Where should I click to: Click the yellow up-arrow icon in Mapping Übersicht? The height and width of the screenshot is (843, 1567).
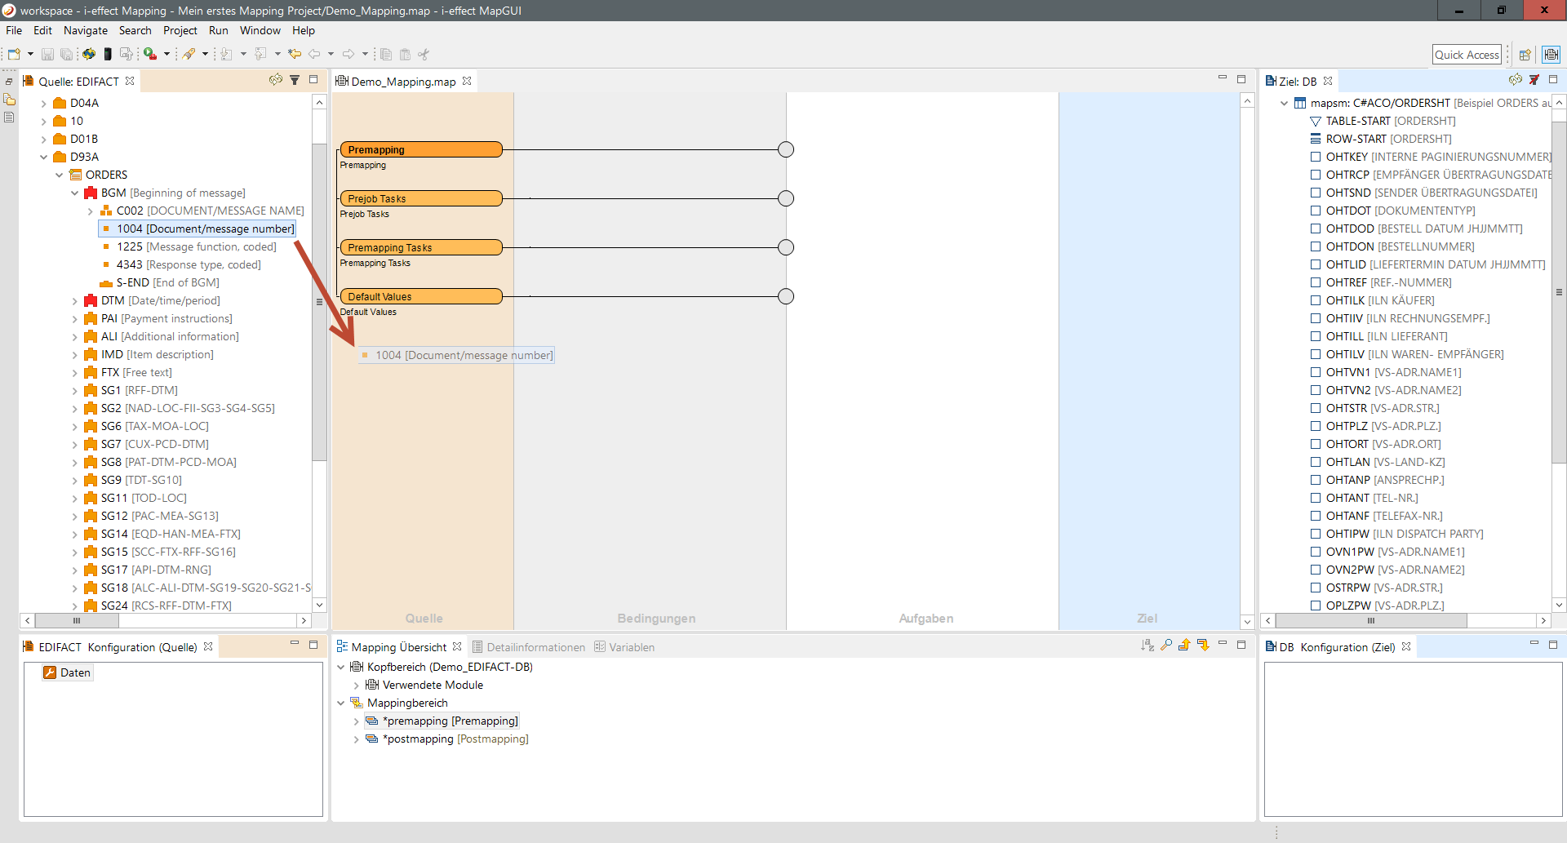pyautogui.click(x=1184, y=646)
